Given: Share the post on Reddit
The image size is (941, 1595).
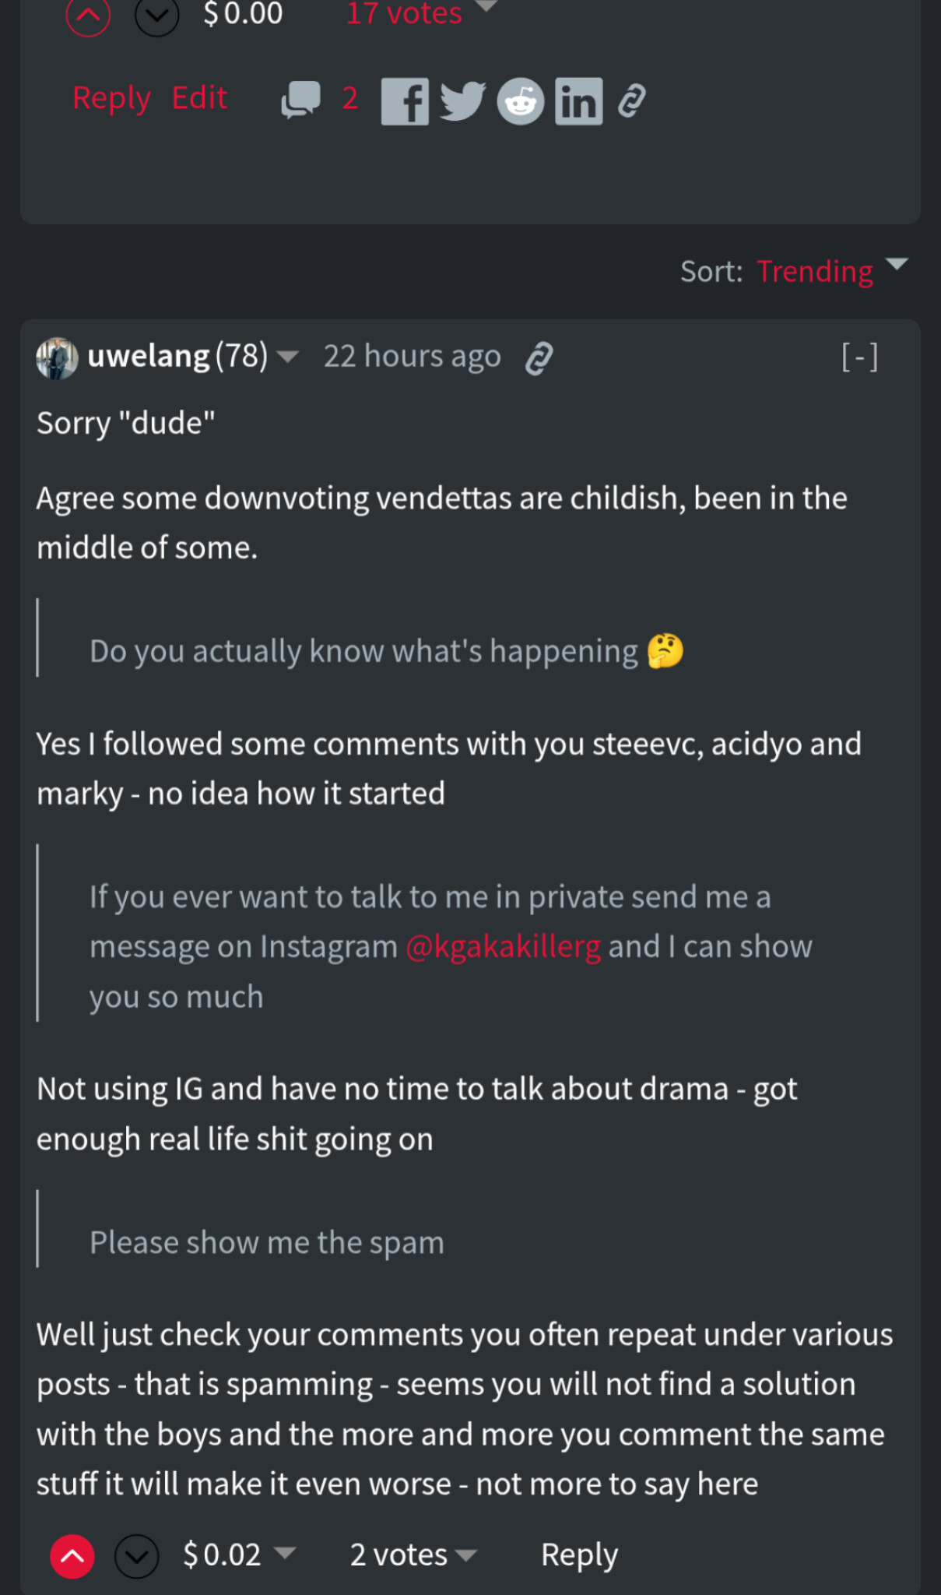Looking at the screenshot, I should coord(520,101).
